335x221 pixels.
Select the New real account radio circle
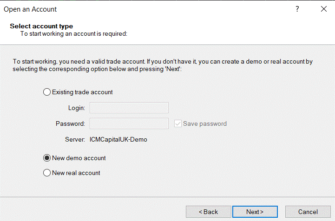pos(47,173)
